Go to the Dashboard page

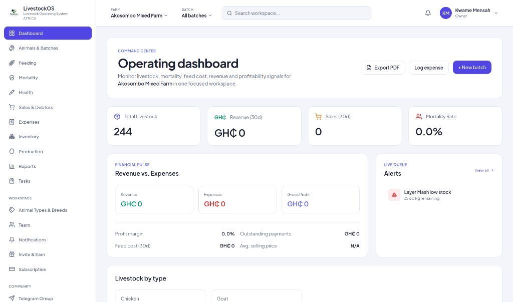coord(48,33)
